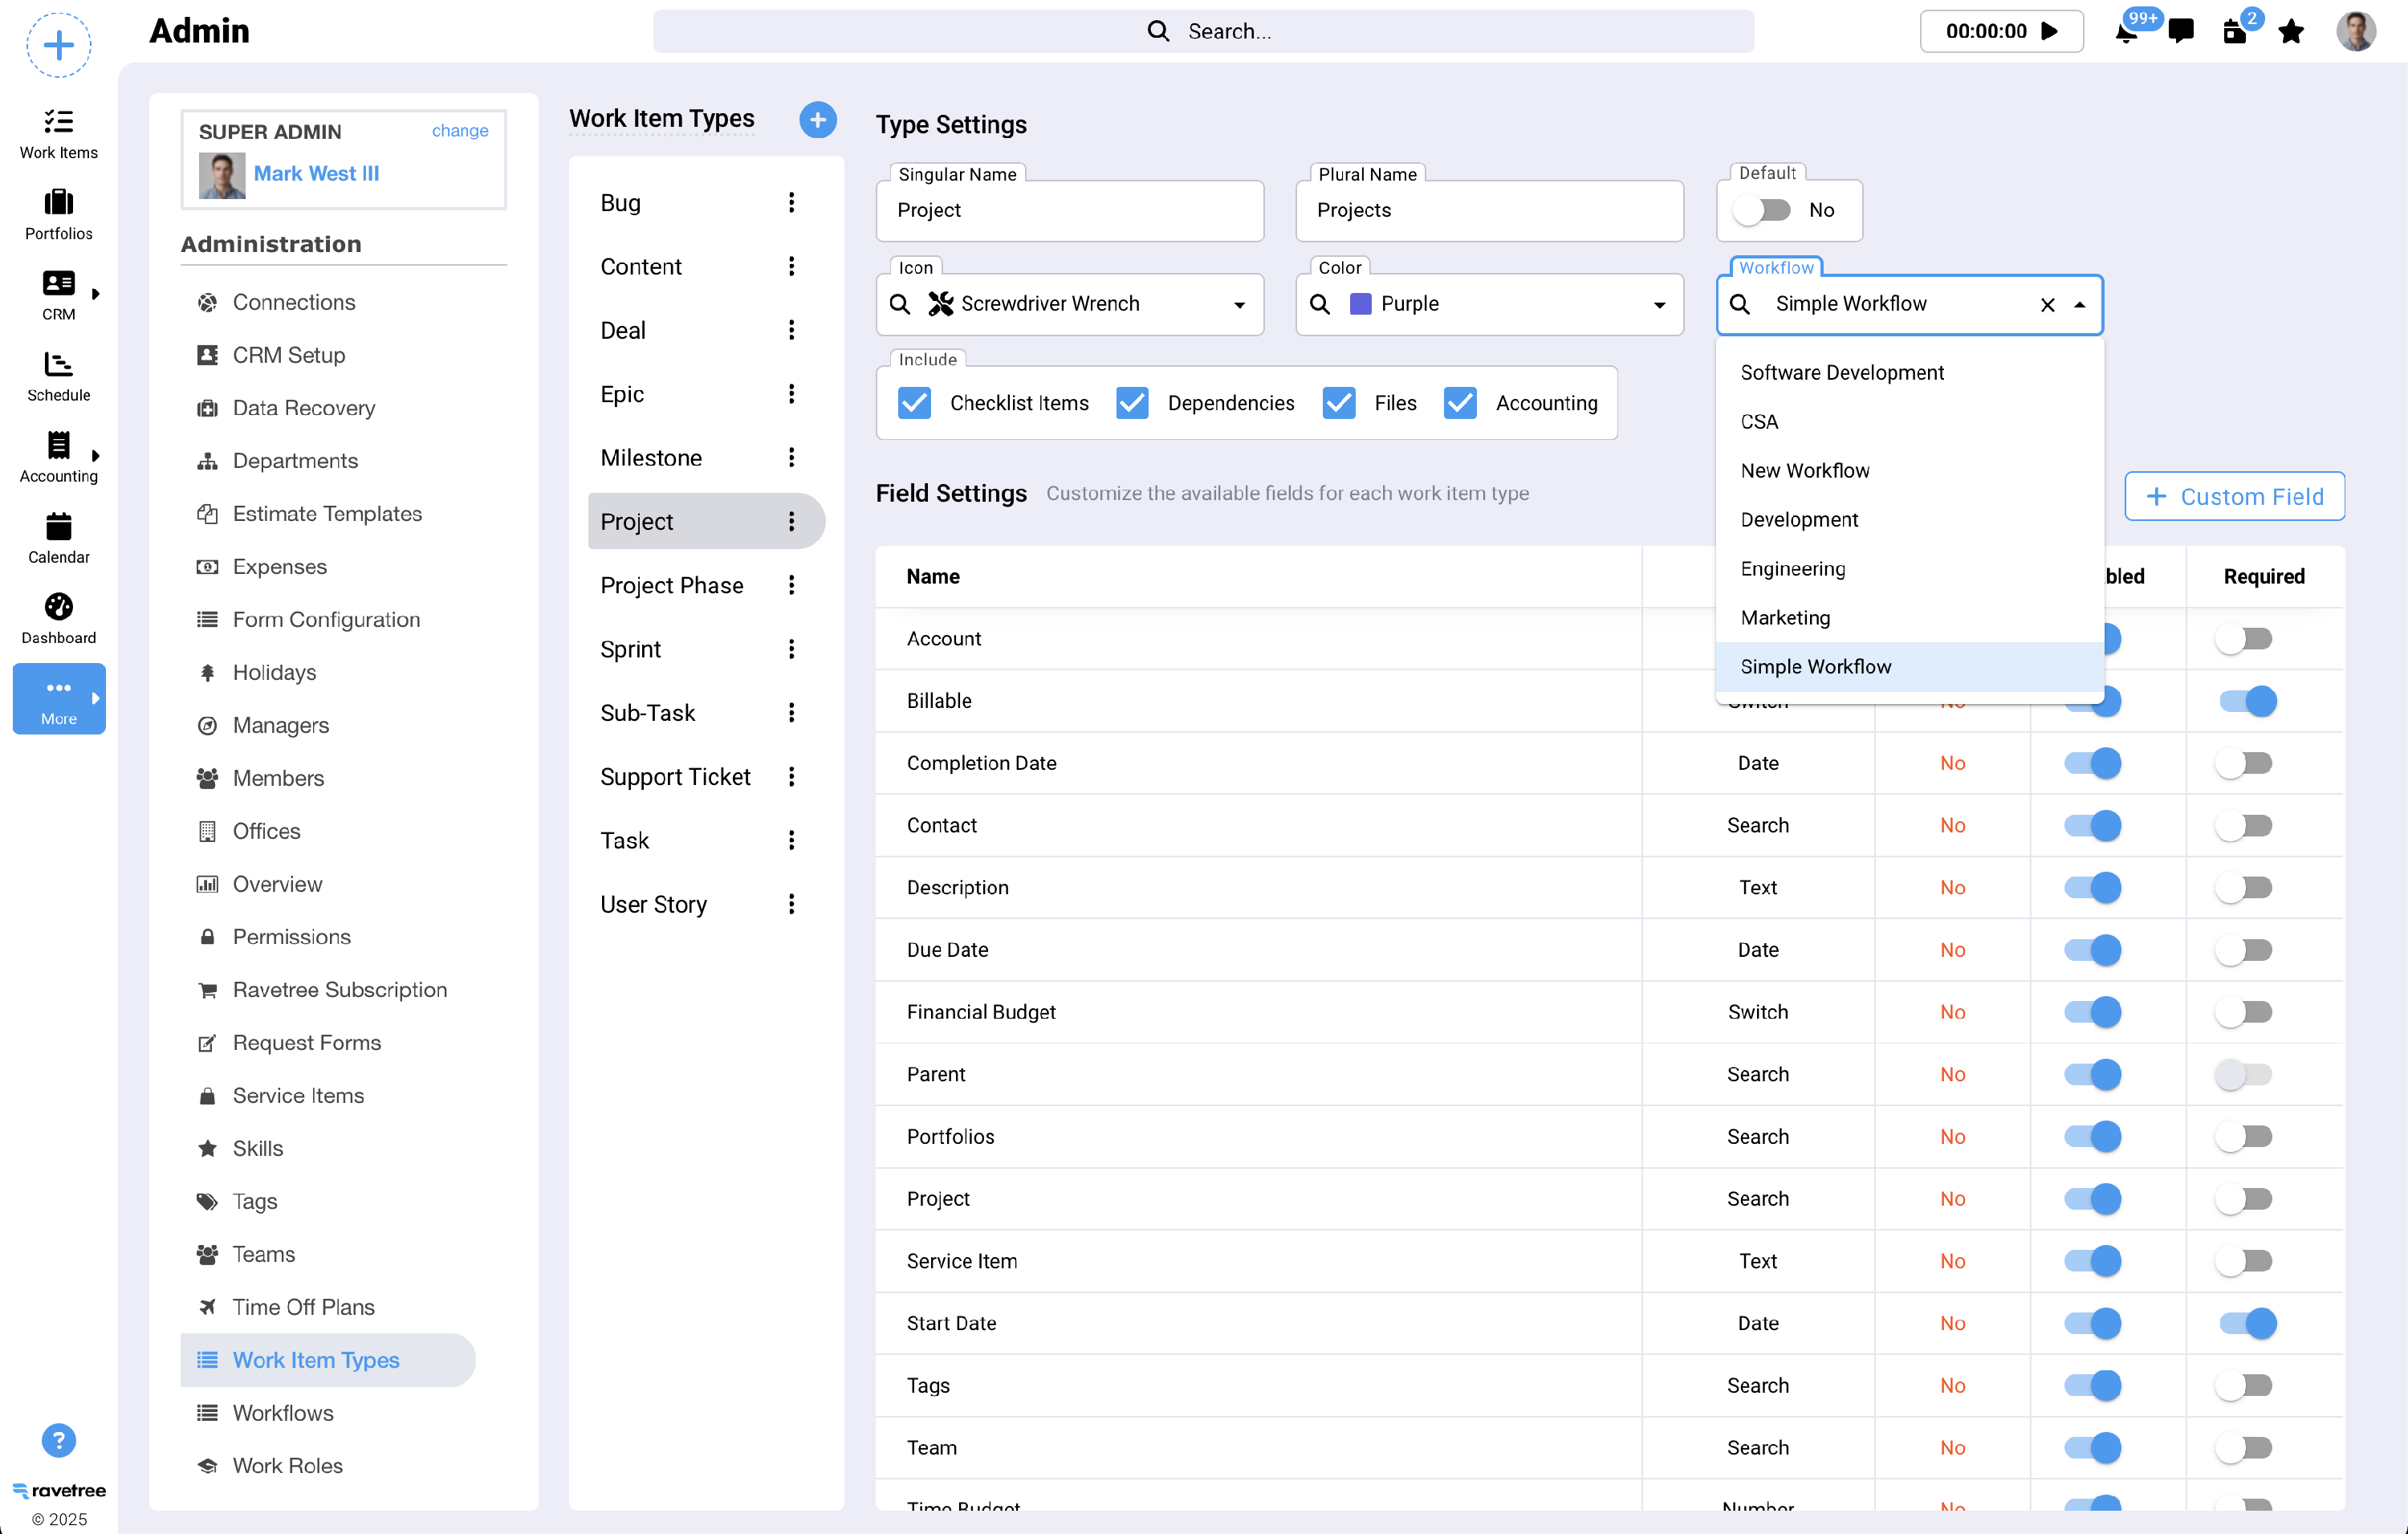Viewport: 2408px width, 1534px height.
Task: Expand the Icon dropdown arrow
Action: pos(1239,305)
